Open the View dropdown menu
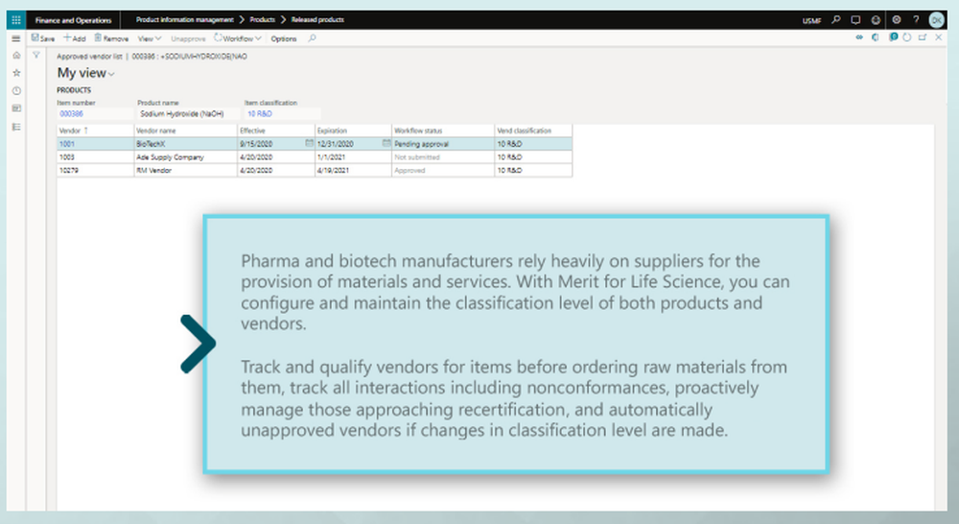This screenshot has width=959, height=524. [x=150, y=38]
